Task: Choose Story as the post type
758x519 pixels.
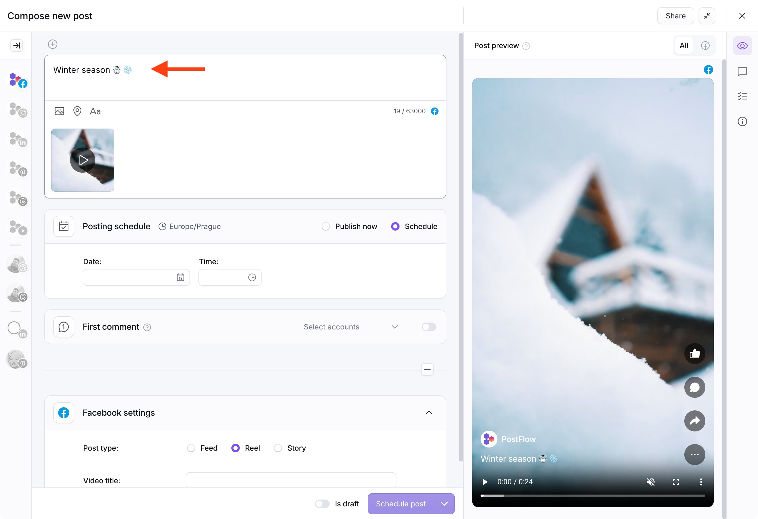Action: point(278,448)
